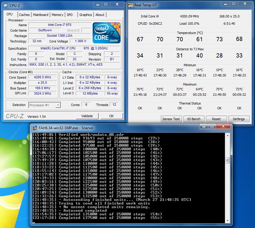
Task: Click the console scrollbar up arrow
Action: point(228,136)
